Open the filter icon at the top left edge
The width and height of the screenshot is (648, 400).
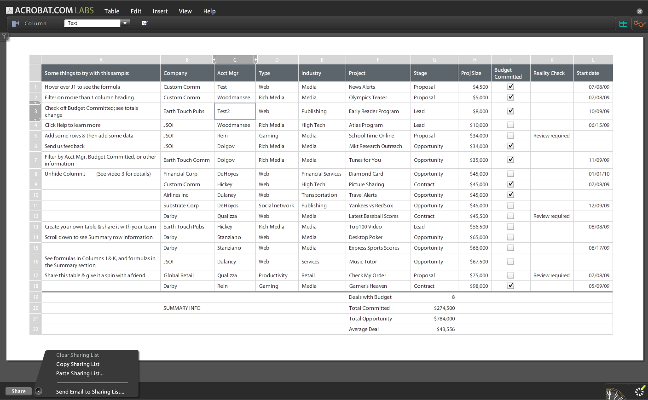pyautogui.click(x=4, y=36)
